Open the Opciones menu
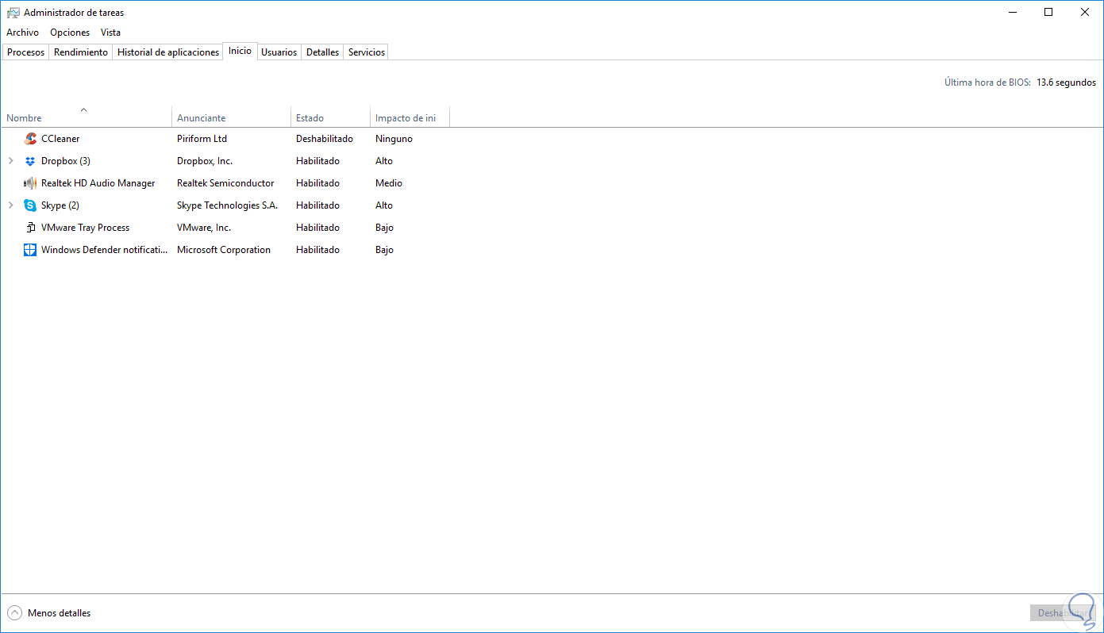Viewport: 1104px width, 633px height. [70, 33]
